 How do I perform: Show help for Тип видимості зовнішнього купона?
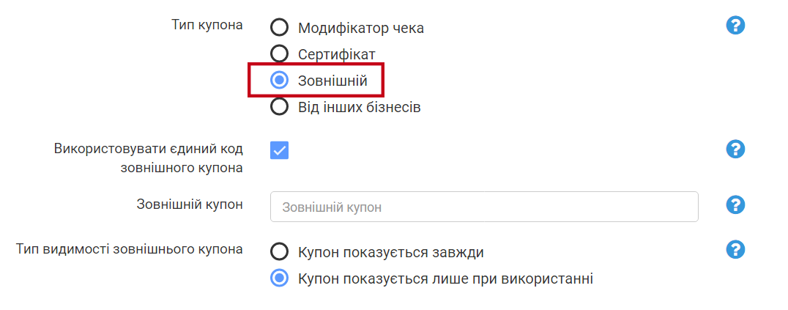click(735, 250)
